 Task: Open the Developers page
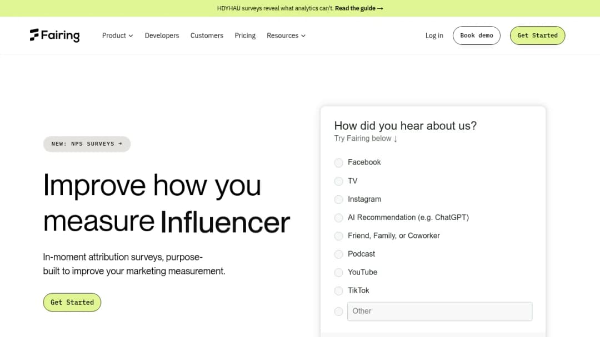[x=162, y=35]
